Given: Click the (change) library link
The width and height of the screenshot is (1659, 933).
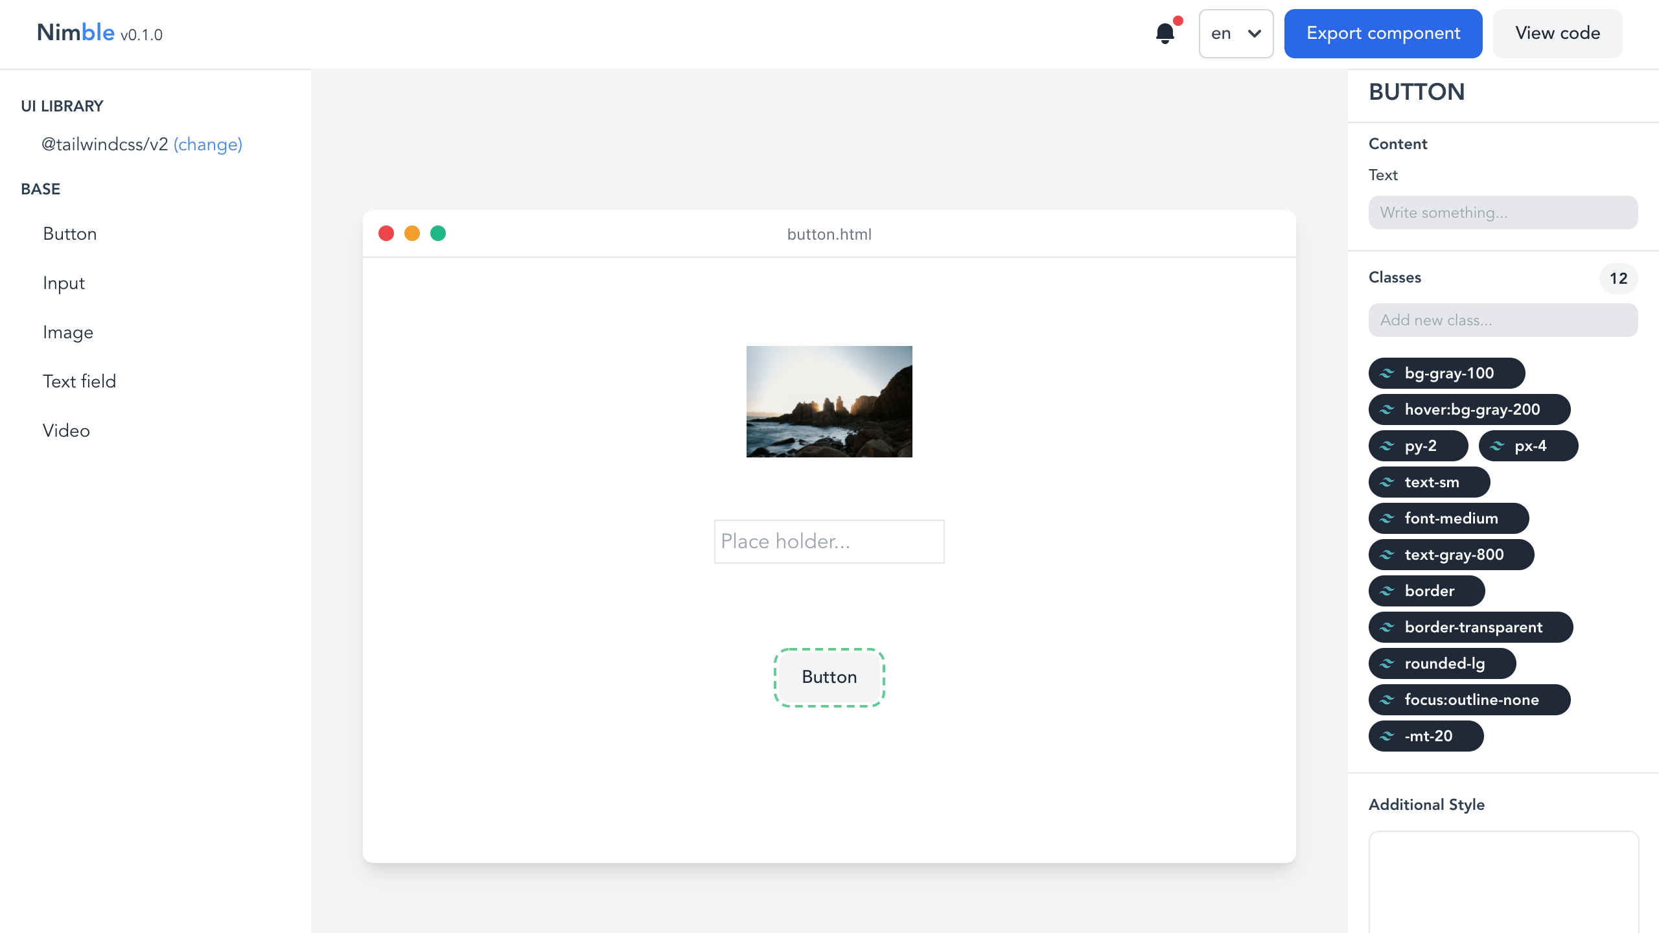Looking at the screenshot, I should pyautogui.click(x=207, y=144).
